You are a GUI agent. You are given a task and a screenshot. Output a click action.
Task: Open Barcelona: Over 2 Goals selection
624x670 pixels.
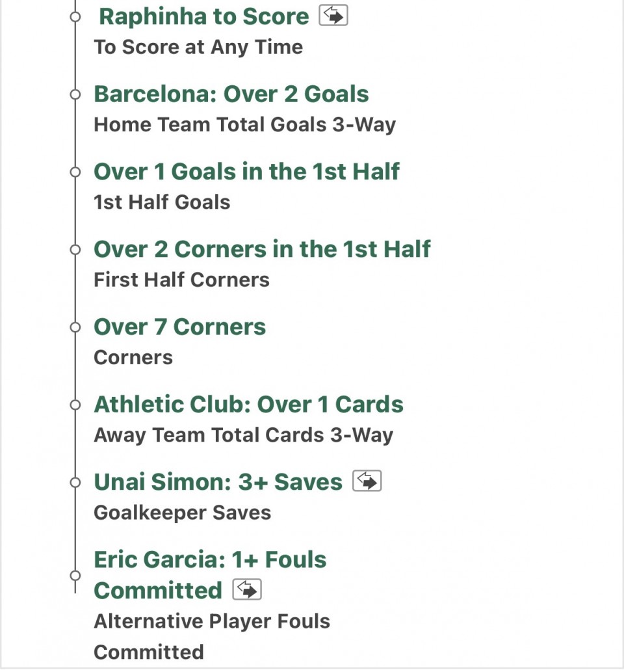point(231,94)
